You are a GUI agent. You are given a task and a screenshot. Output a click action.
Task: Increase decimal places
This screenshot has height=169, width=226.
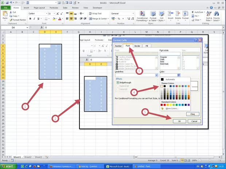129,19
